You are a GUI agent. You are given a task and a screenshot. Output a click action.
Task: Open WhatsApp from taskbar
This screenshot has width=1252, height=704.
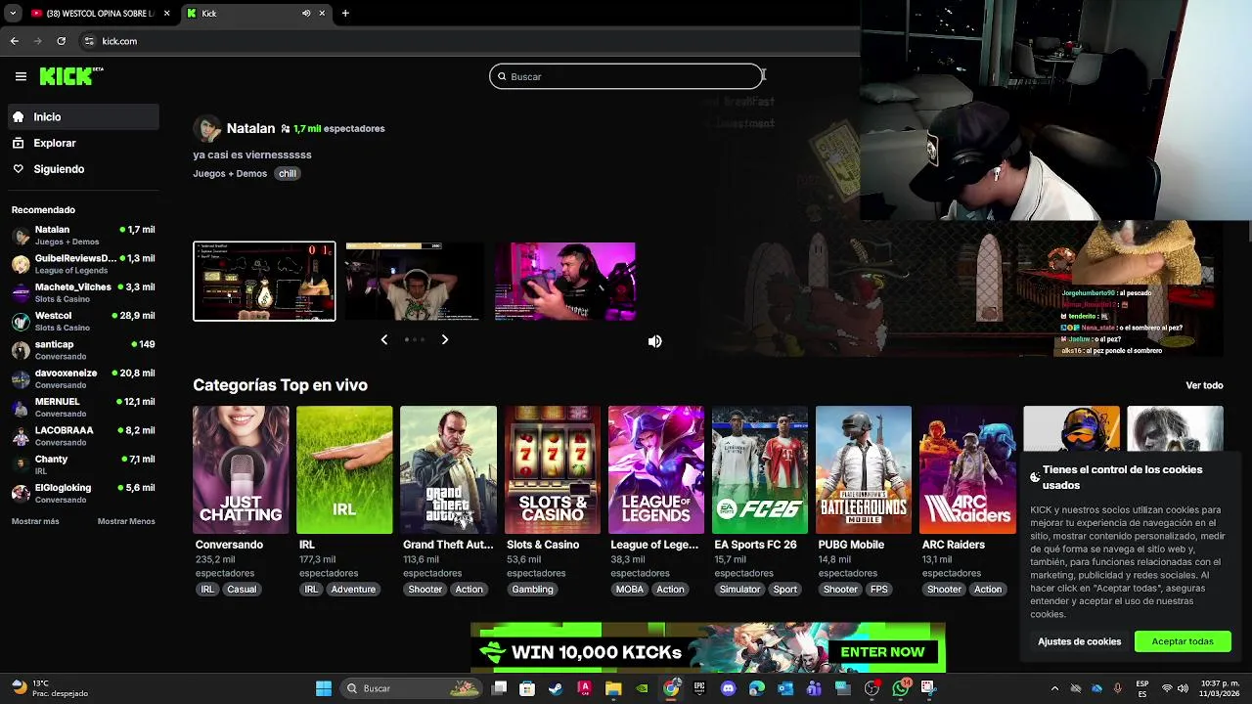click(x=901, y=688)
